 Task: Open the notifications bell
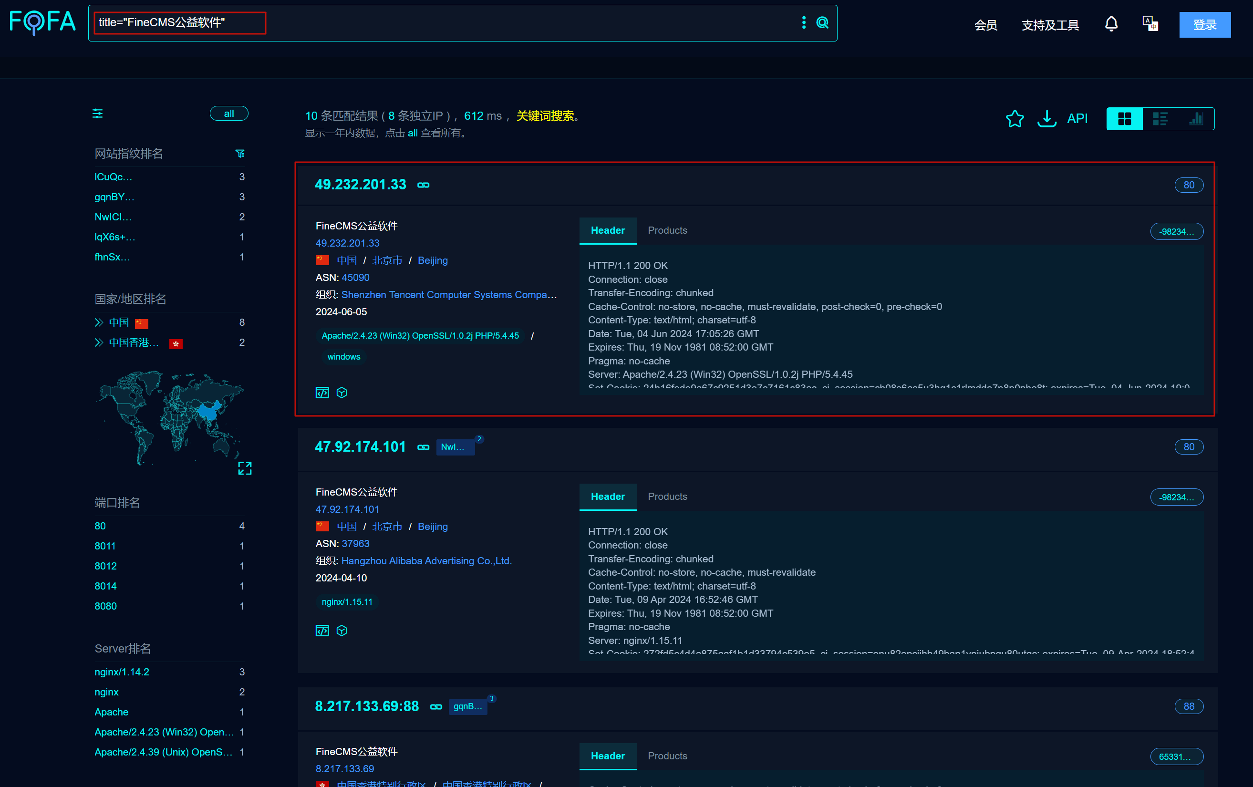coord(1111,24)
